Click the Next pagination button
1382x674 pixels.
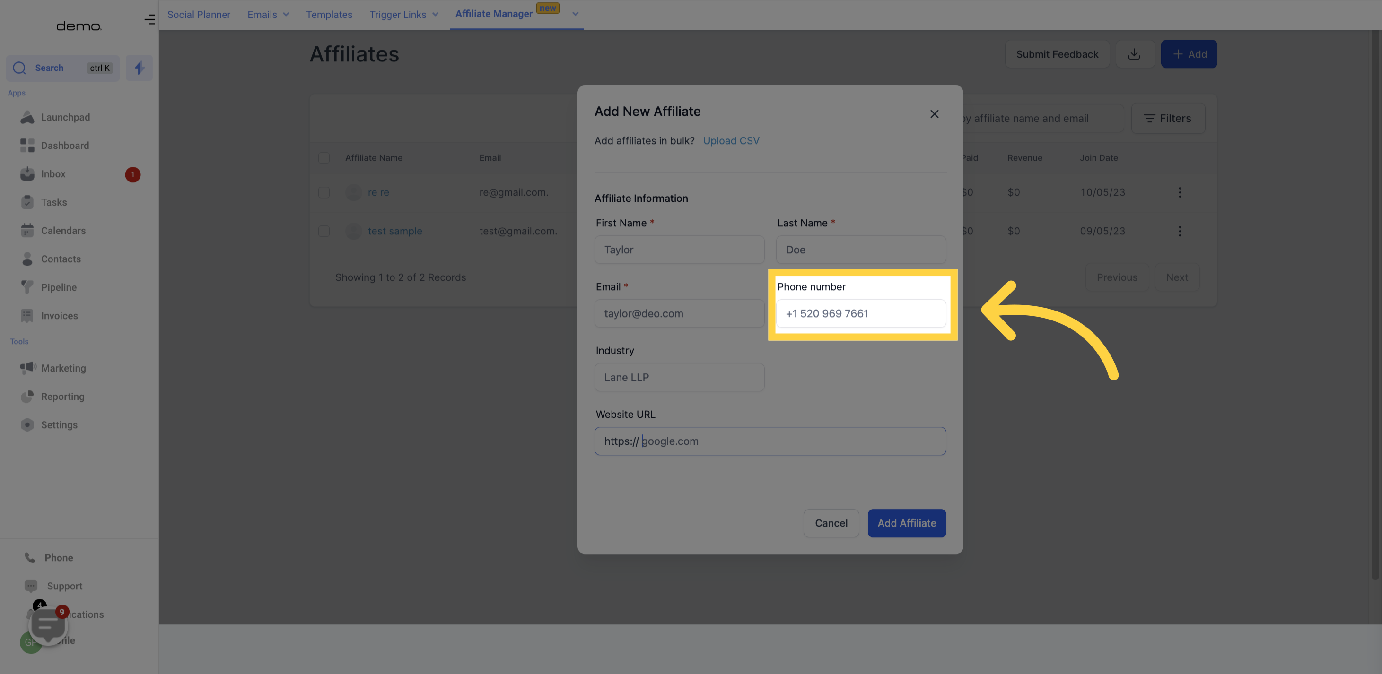click(x=1177, y=277)
